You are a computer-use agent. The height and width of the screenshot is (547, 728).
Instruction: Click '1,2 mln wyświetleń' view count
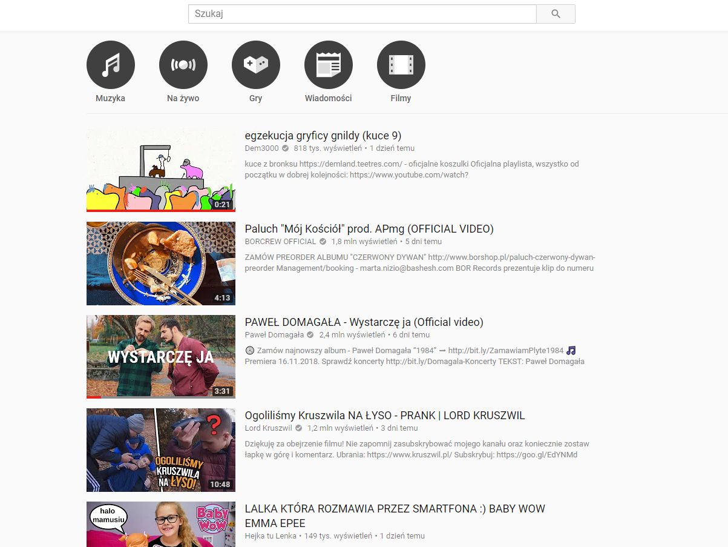point(340,428)
